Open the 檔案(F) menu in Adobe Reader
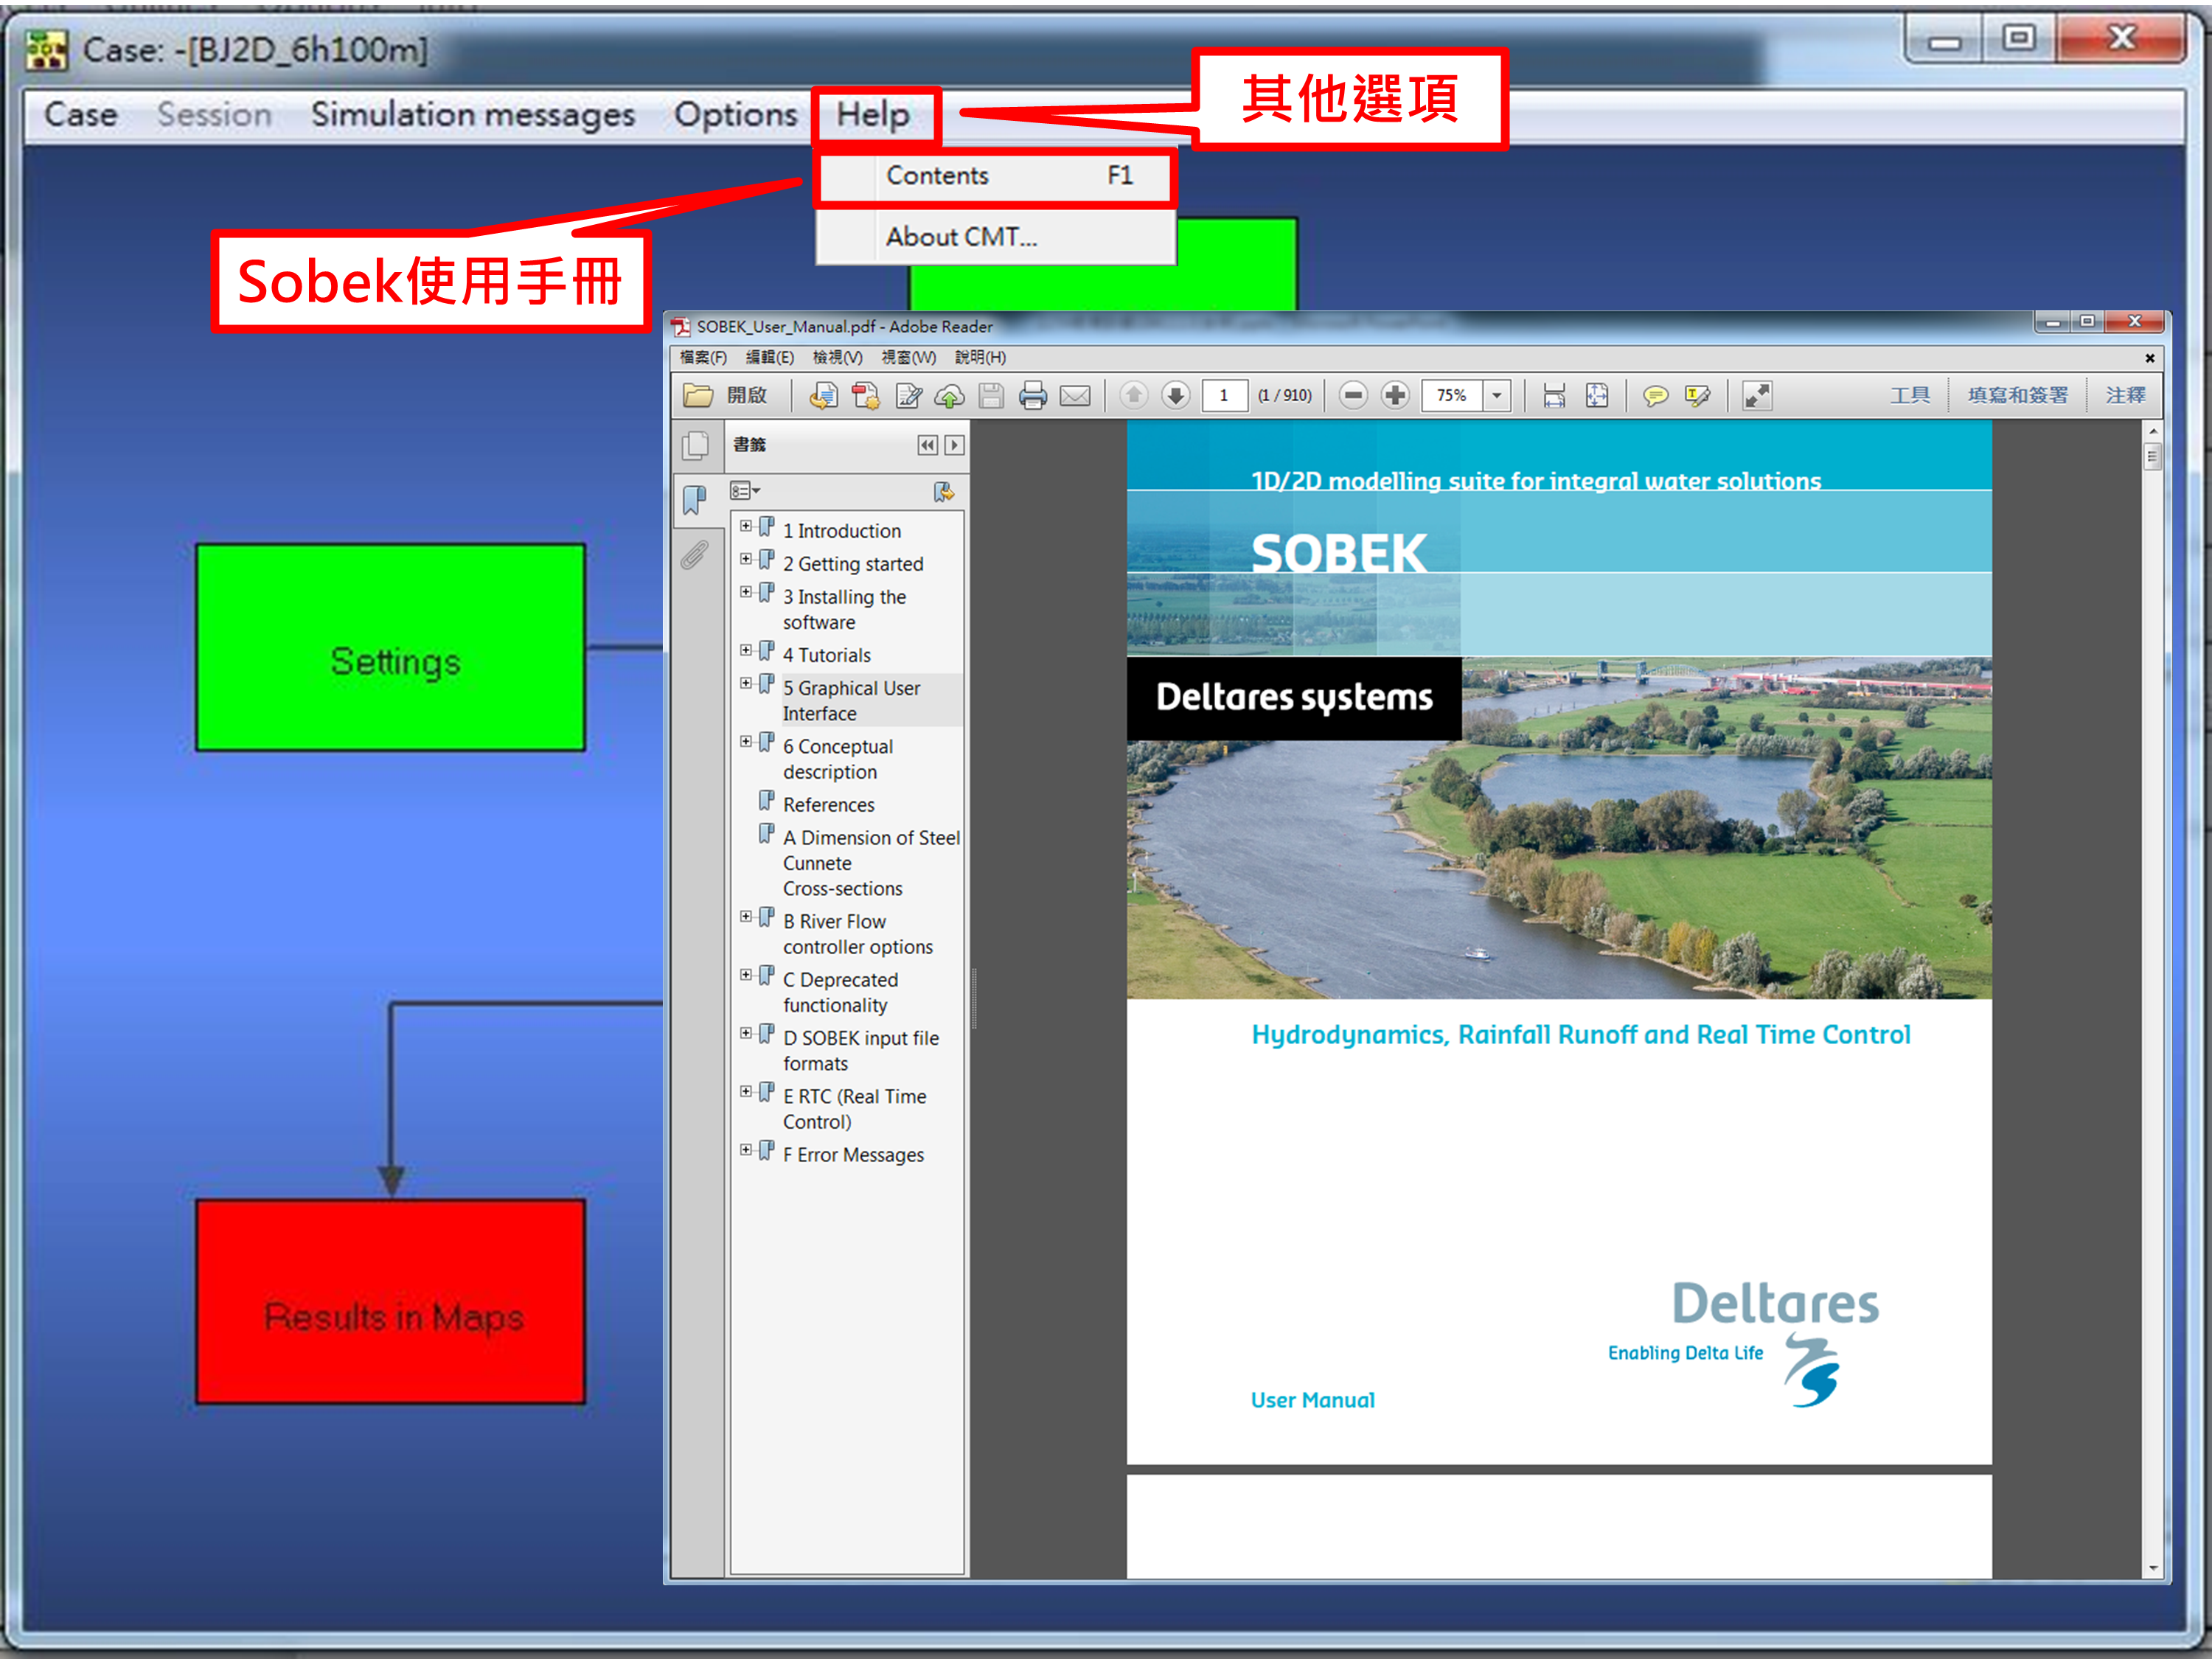2212x1659 pixels. tap(703, 358)
